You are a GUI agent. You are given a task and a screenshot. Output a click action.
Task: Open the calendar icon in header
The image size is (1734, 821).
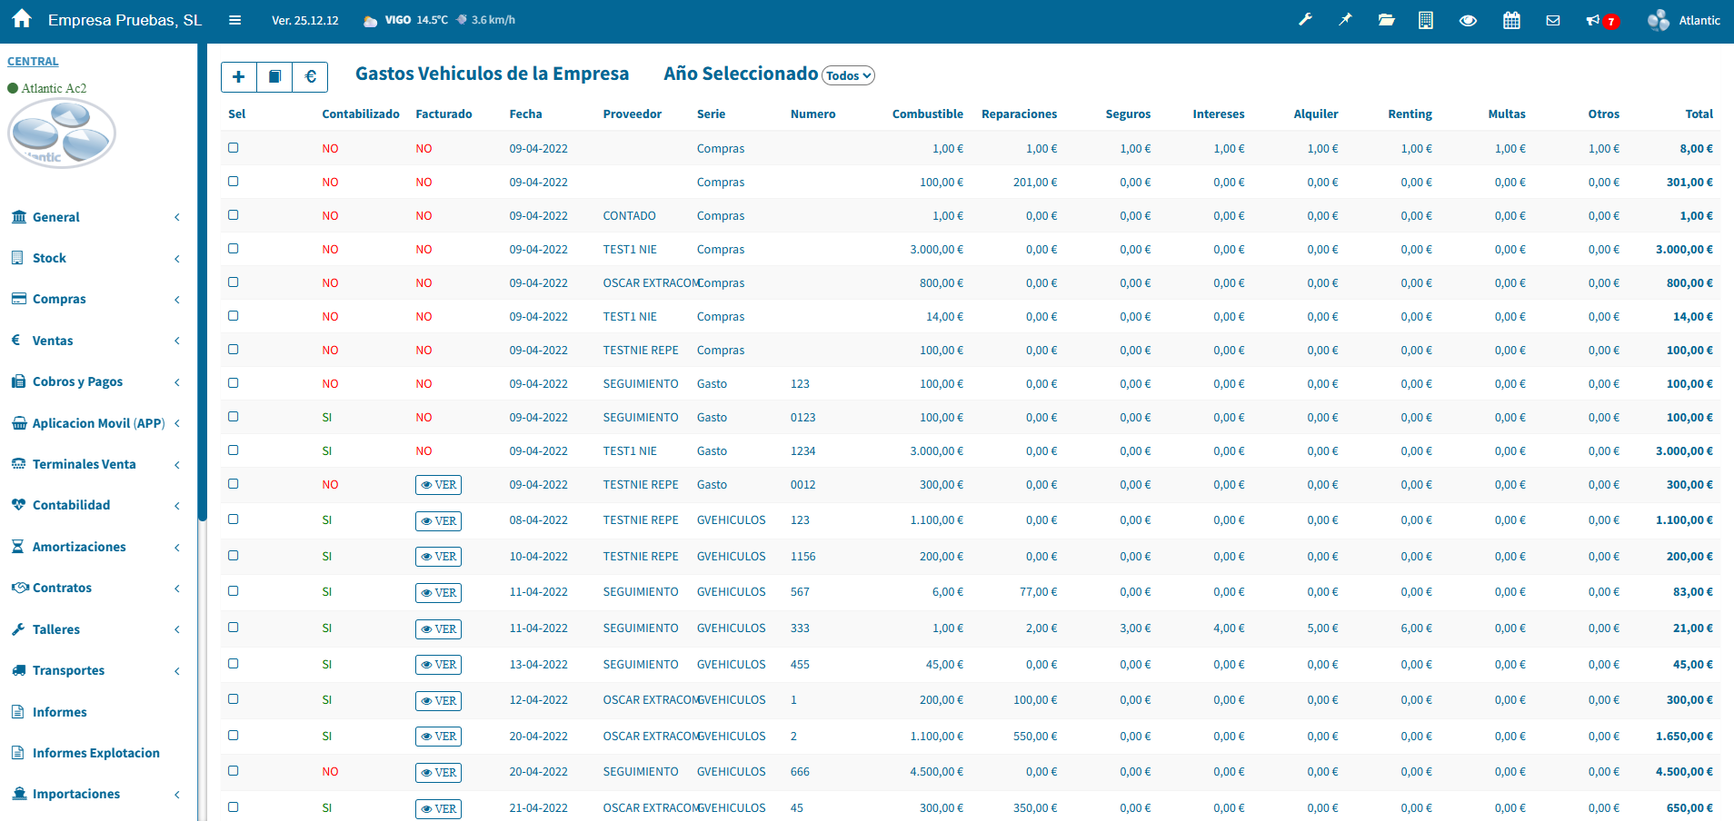point(1511,20)
